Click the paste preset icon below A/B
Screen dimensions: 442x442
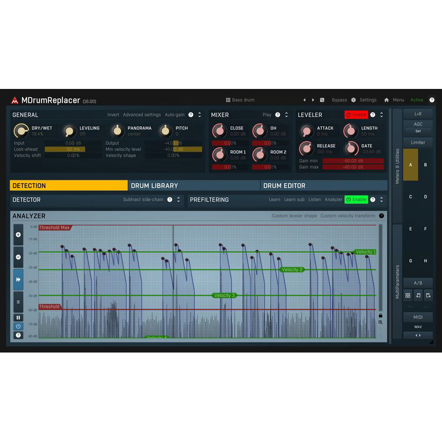[x=428, y=295]
